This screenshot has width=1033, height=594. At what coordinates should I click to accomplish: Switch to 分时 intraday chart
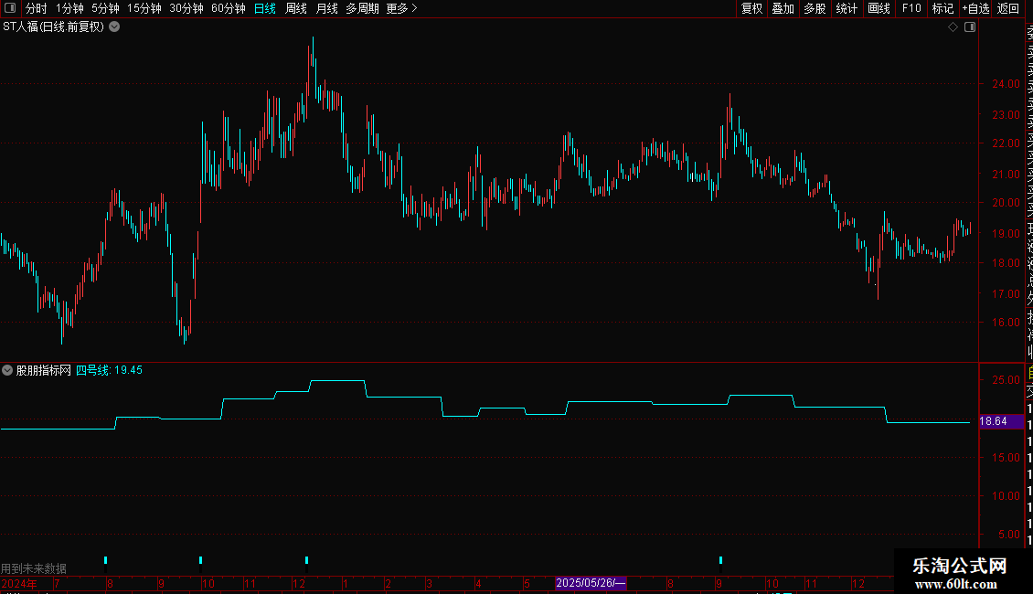(36, 8)
